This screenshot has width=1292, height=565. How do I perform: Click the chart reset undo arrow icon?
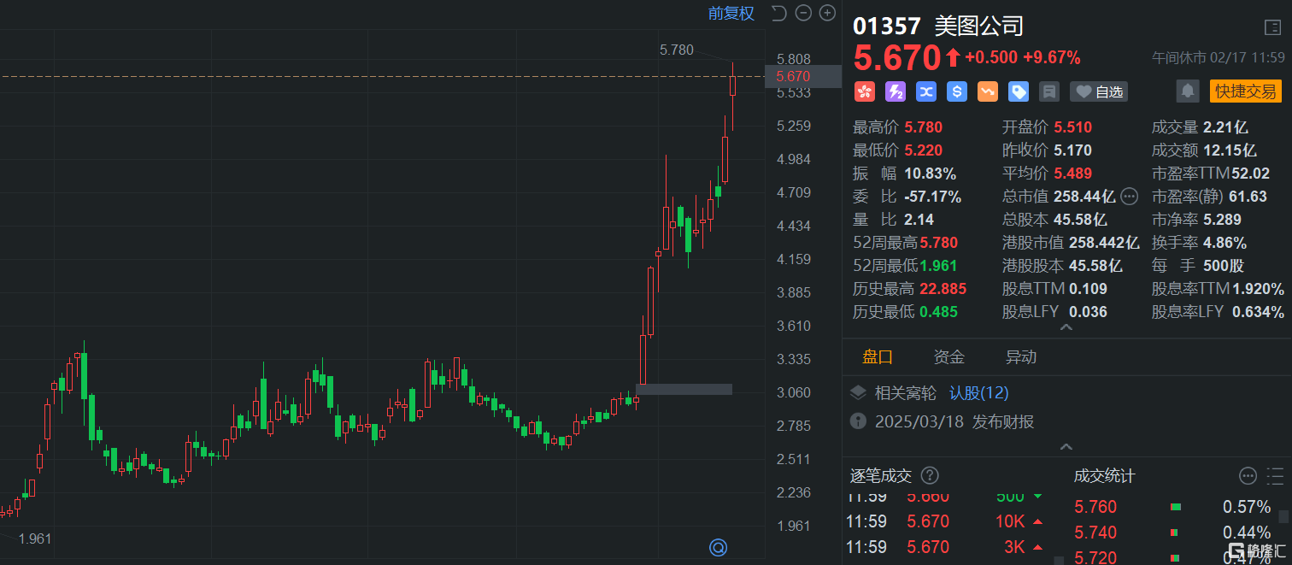[x=778, y=13]
